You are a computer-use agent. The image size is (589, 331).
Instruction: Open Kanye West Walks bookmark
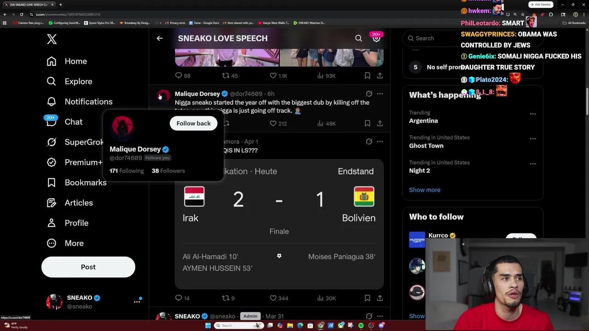tap(274, 23)
